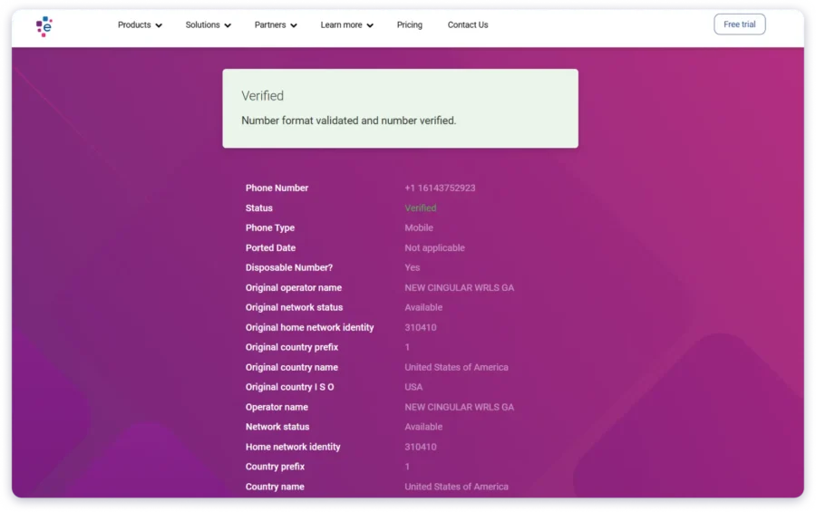Select the Phone Type value Mobile
Image resolution: width=816 pixels, height=512 pixels.
pyautogui.click(x=419, y=227)
